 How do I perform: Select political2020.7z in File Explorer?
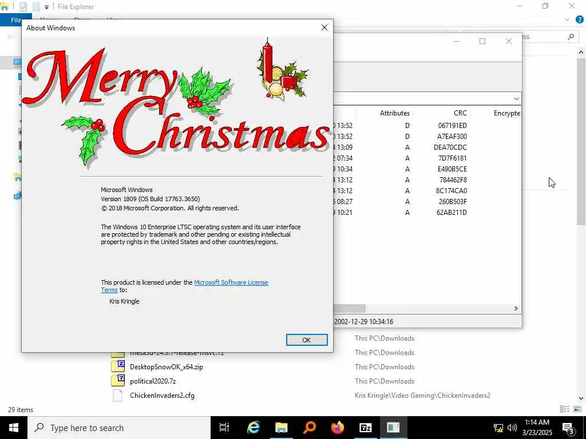click(153, 381)
